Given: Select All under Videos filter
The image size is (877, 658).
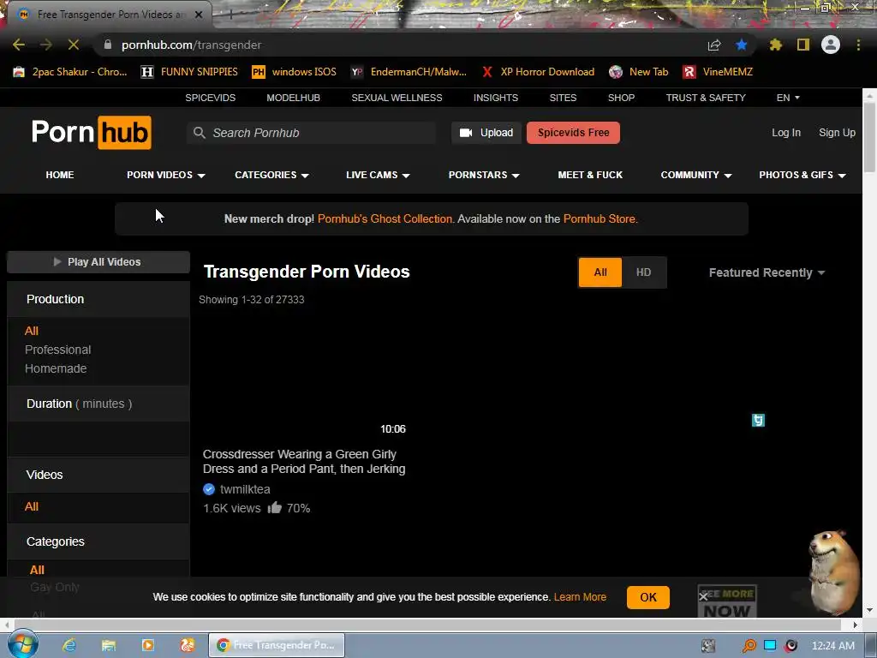Looking at the screenshot, I should point(32,506).
